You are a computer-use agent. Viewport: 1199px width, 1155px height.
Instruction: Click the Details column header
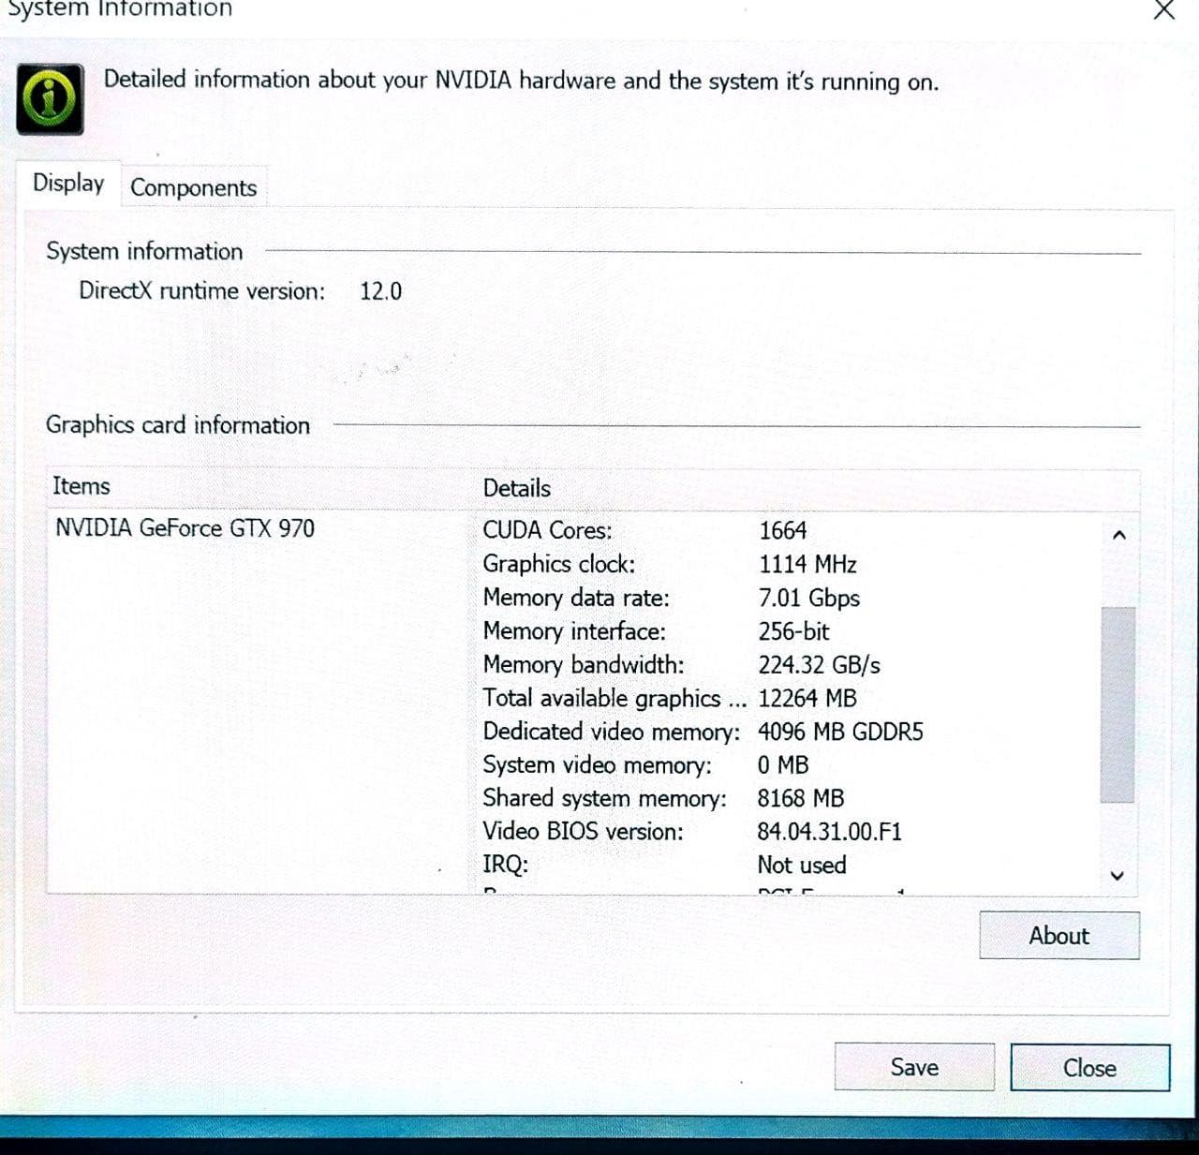point(517,488)
